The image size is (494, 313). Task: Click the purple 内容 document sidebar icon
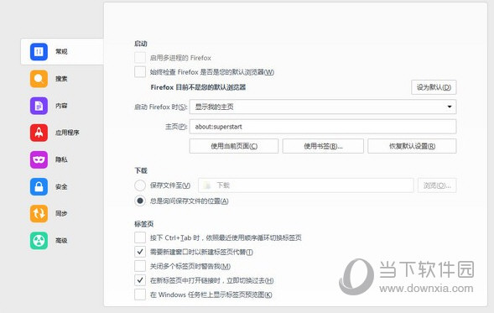pyautogui.click(x=39, y=106)
